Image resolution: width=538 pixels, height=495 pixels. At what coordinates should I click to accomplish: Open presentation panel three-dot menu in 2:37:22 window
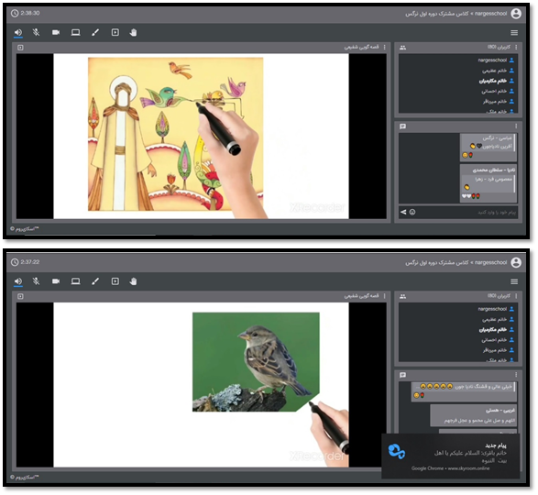[x=385, y=296]
